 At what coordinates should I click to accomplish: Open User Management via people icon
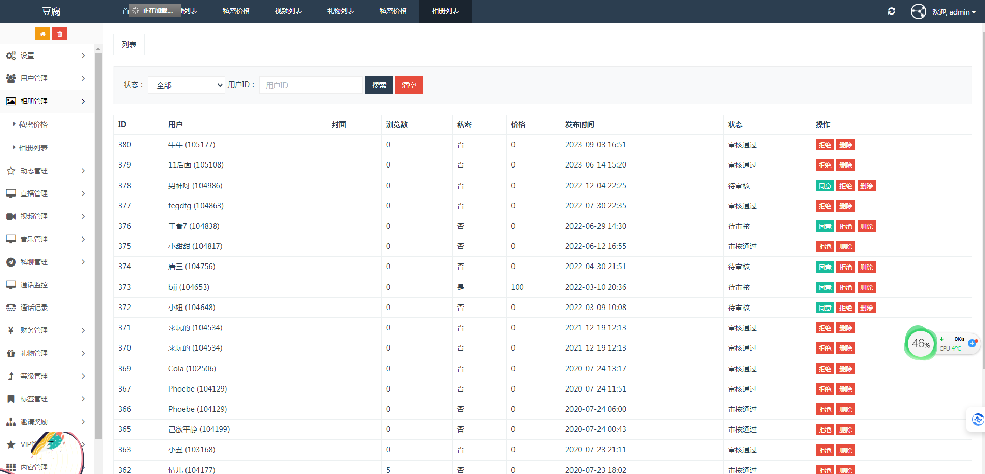11,78
